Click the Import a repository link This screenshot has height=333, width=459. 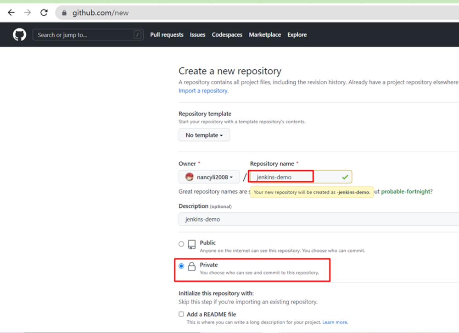point(203,91)
